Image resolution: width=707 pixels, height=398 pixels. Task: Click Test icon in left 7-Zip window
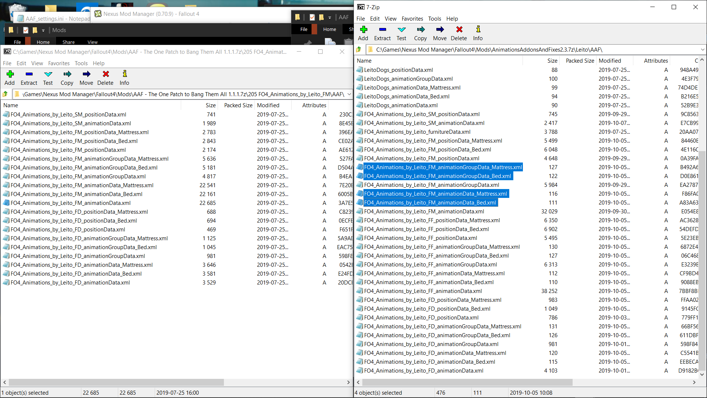[x=48, y=74]
